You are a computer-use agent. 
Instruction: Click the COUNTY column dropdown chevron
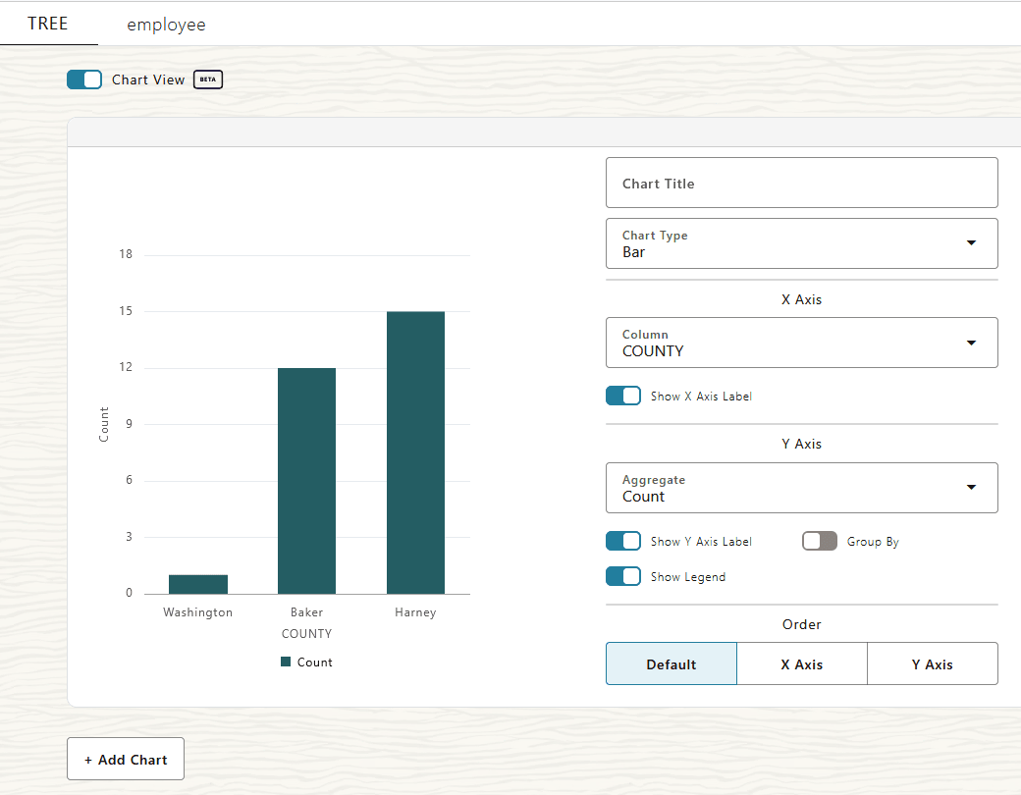pyautogui.click(x=971, y=343)
